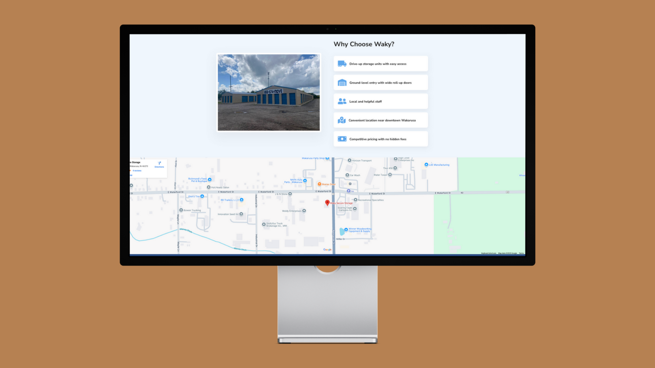
Task: Click the bp gas station marker
Action: pos(348,191)
